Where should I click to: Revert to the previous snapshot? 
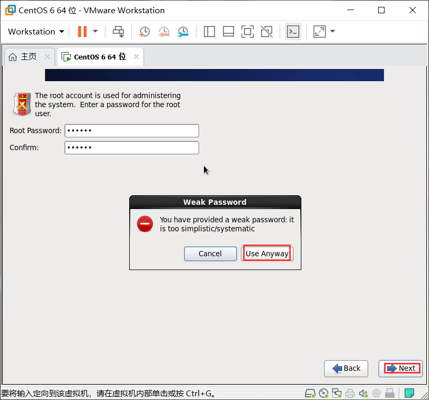pos(164,31)
